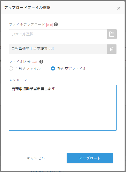Click inside the メッセージ text area

[x=63, y=108]
